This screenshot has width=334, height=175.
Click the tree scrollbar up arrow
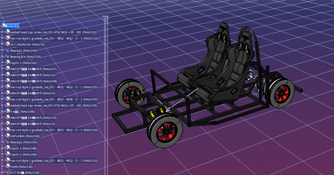[x=105, y=19]
